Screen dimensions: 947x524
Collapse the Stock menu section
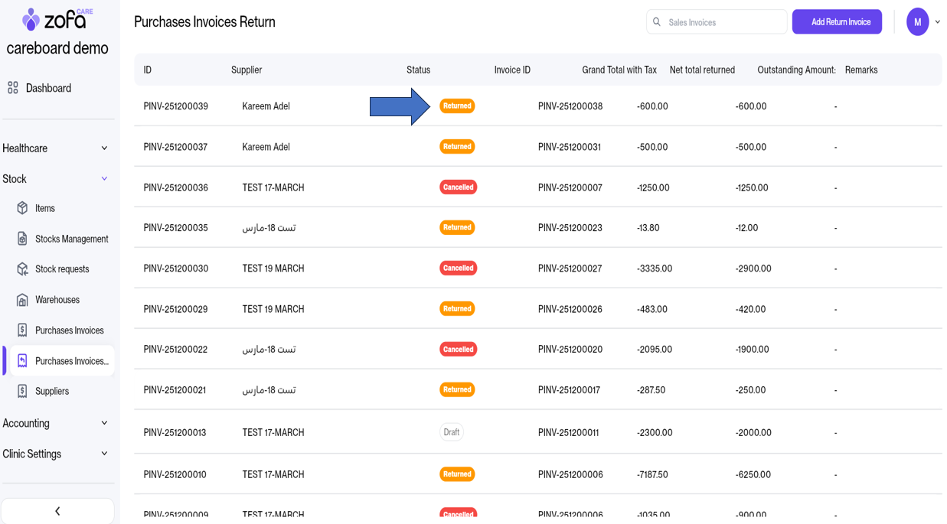point(104,179)
